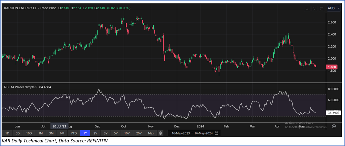Click the collapse chart pane icon
Image resolution: width=345 pixels, height=146 pixels.
[x=314, y=8]
